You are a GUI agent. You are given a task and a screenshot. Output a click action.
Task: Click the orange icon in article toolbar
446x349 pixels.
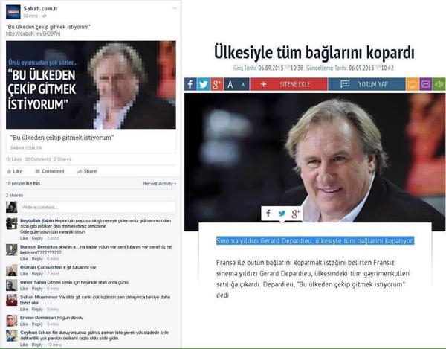tap(412, 84)
